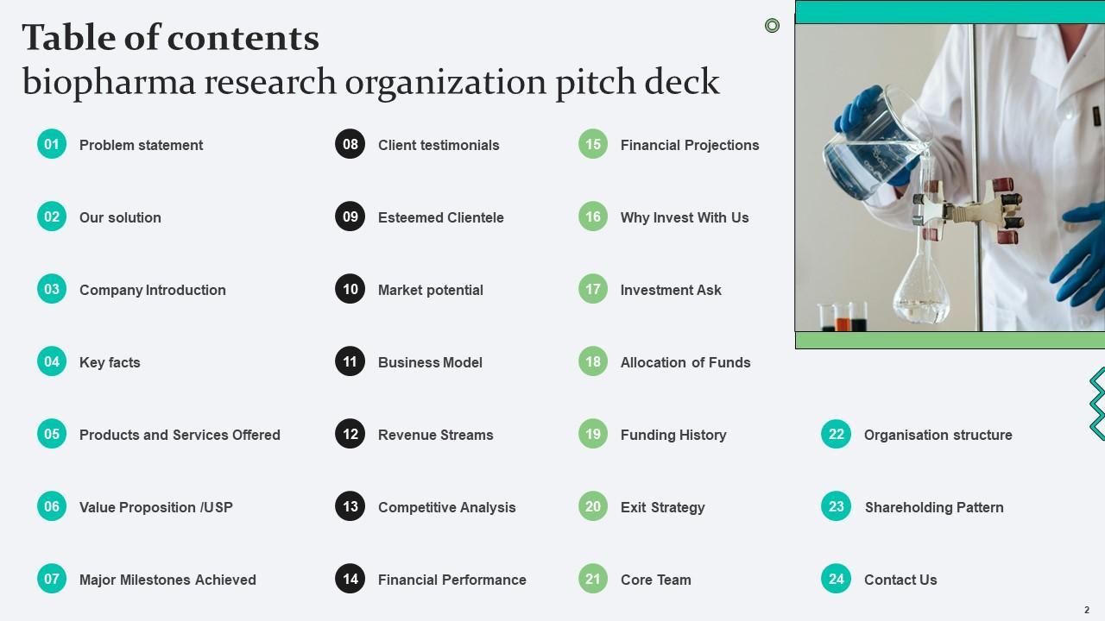Click the teal bar above the photo
The image size is (1105, 621).
(950, 12)
